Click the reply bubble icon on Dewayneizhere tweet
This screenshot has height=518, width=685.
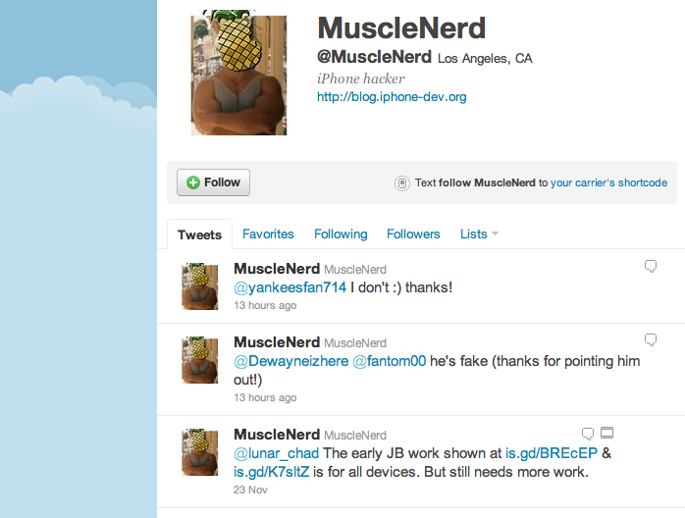click(x=651, y=339)
